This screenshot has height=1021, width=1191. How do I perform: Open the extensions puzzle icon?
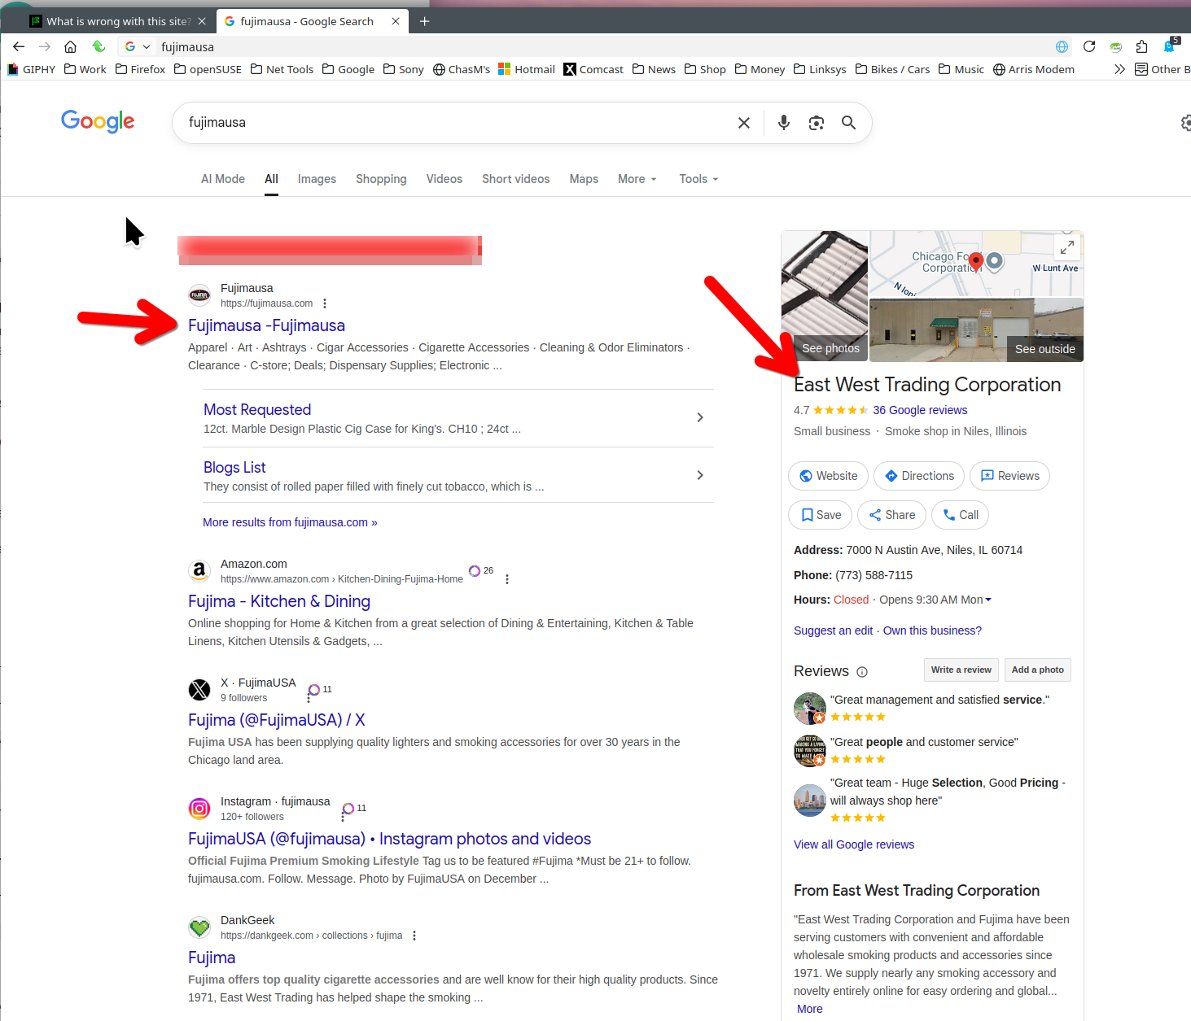(x=1141, y=46)
